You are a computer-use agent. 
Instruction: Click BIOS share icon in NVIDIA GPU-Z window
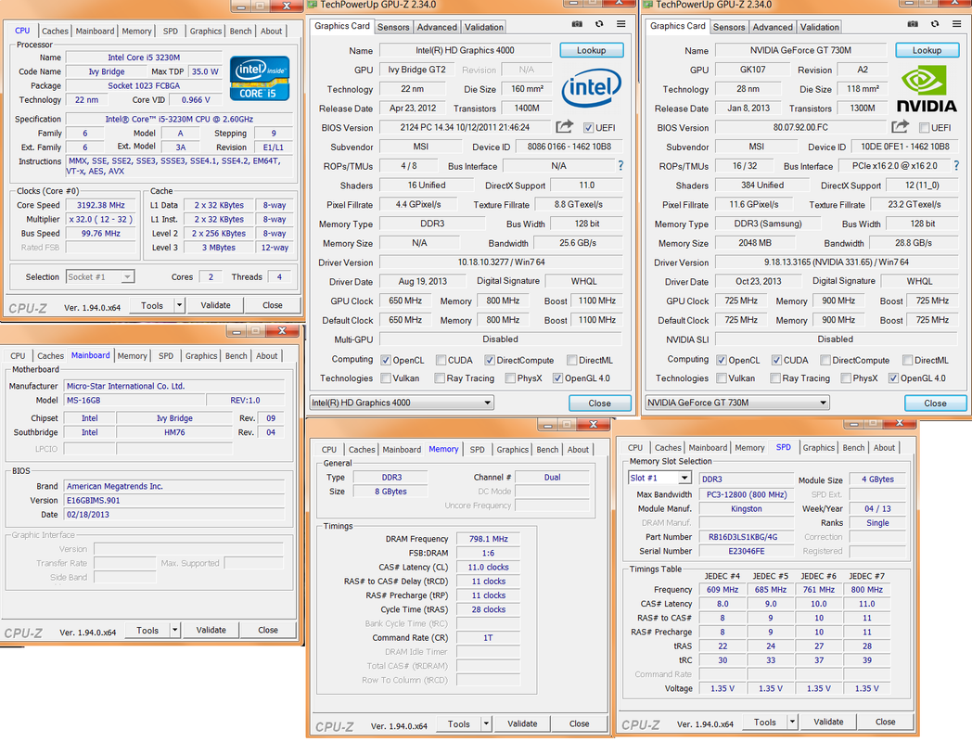(x=900, y=127)
